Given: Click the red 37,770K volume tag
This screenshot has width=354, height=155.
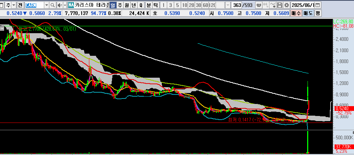Looking at the screenshot, I should [x=344, y=147].
